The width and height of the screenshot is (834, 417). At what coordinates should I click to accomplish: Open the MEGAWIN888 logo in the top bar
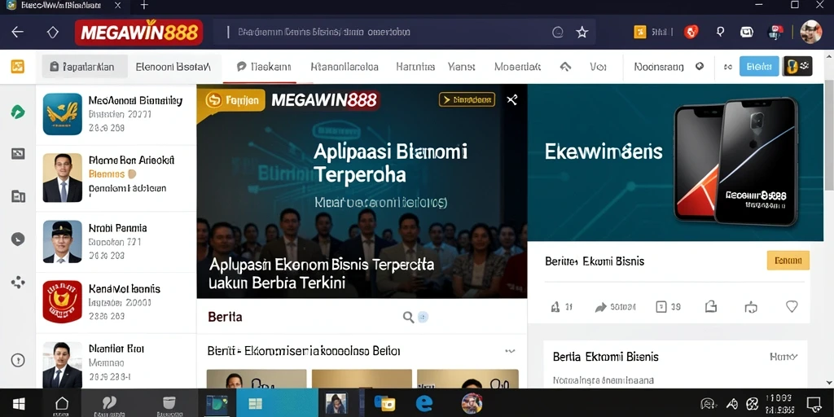[x=138, y=32]
